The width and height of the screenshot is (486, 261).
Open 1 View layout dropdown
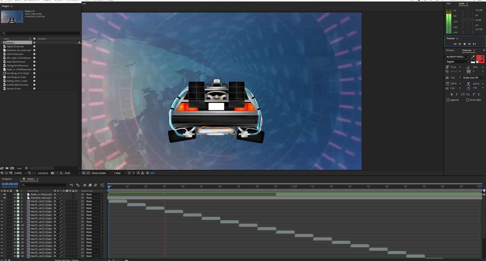119,173
